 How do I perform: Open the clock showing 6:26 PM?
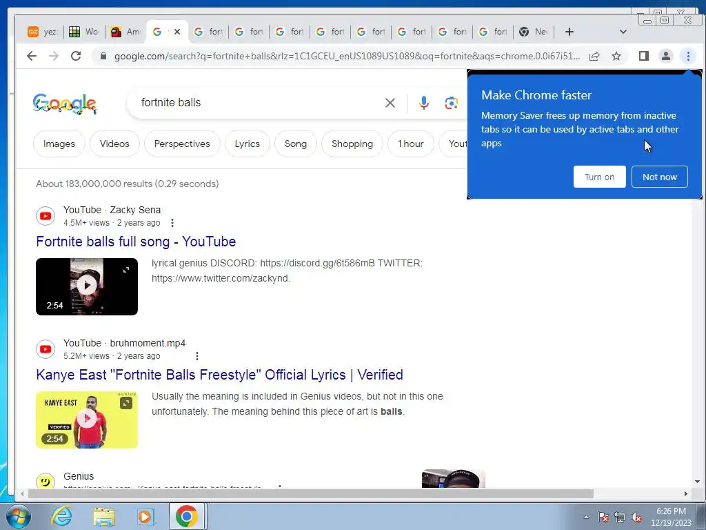point(671,517)
